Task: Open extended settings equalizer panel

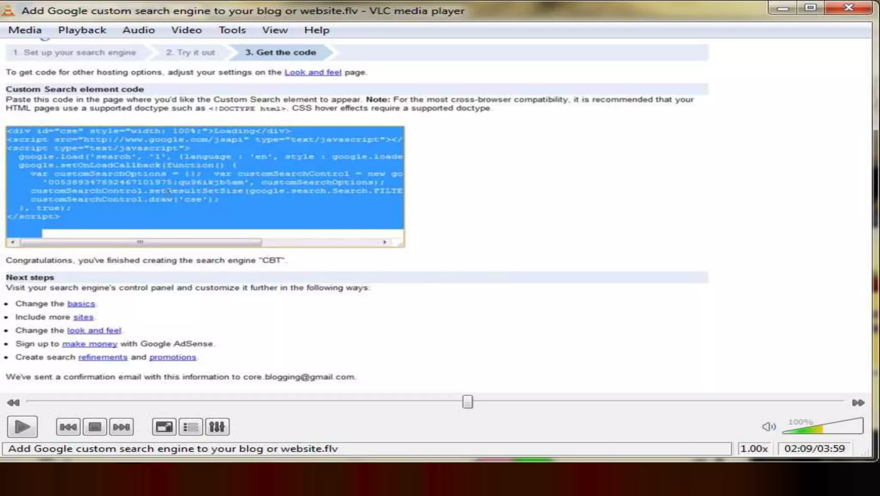Action: pyautogui.click(x=217, y=427)
